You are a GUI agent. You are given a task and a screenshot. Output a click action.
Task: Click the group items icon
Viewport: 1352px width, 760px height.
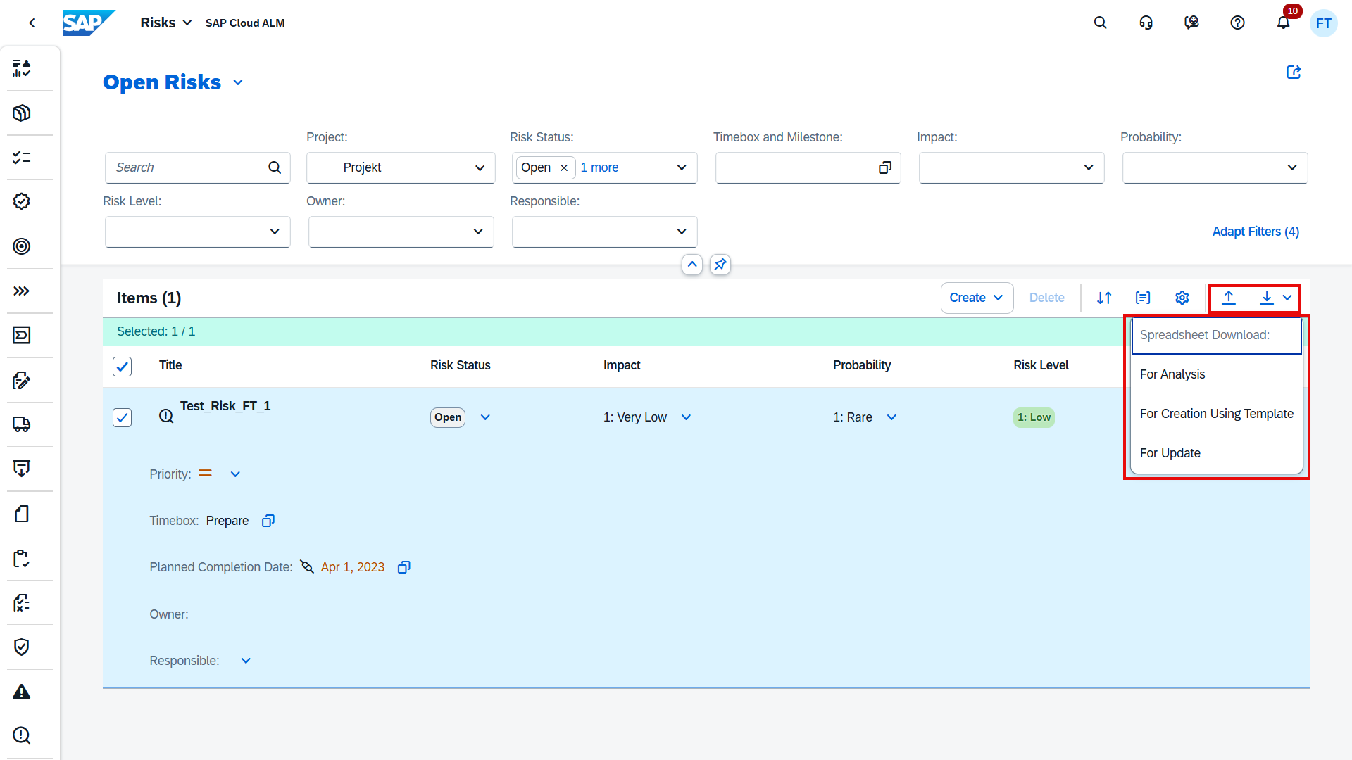click(1143, 298)
